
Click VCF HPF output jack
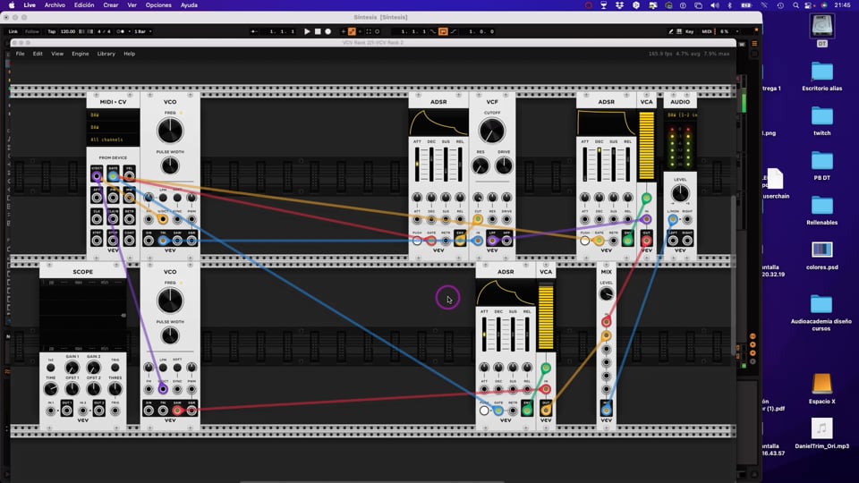point(506,241)
